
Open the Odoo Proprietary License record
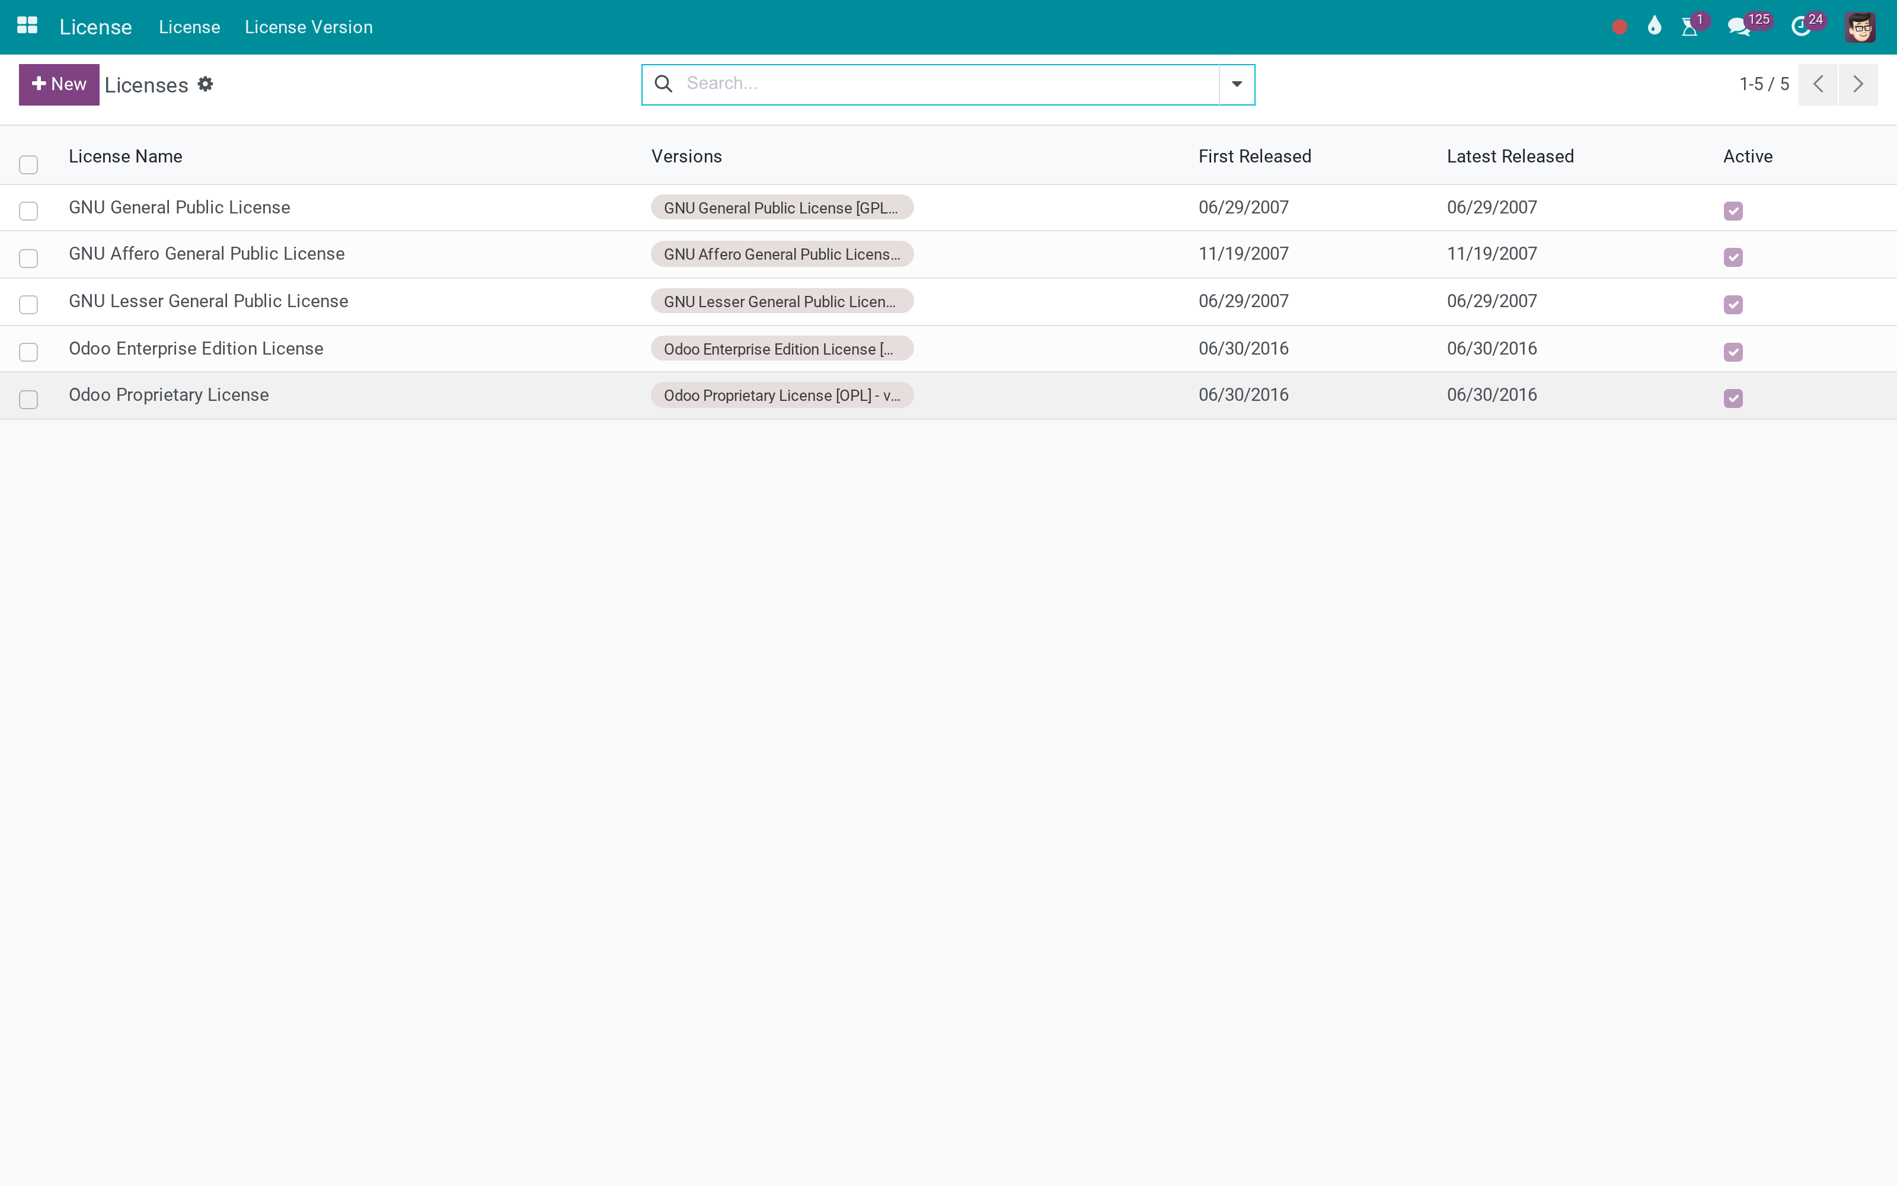coord(168,394)
